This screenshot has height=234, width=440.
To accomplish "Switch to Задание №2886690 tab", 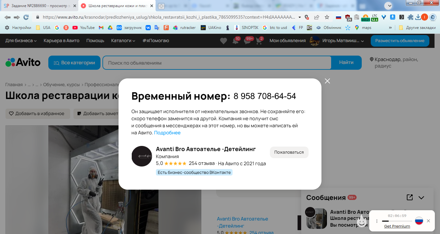I will (x=39, y=6).
